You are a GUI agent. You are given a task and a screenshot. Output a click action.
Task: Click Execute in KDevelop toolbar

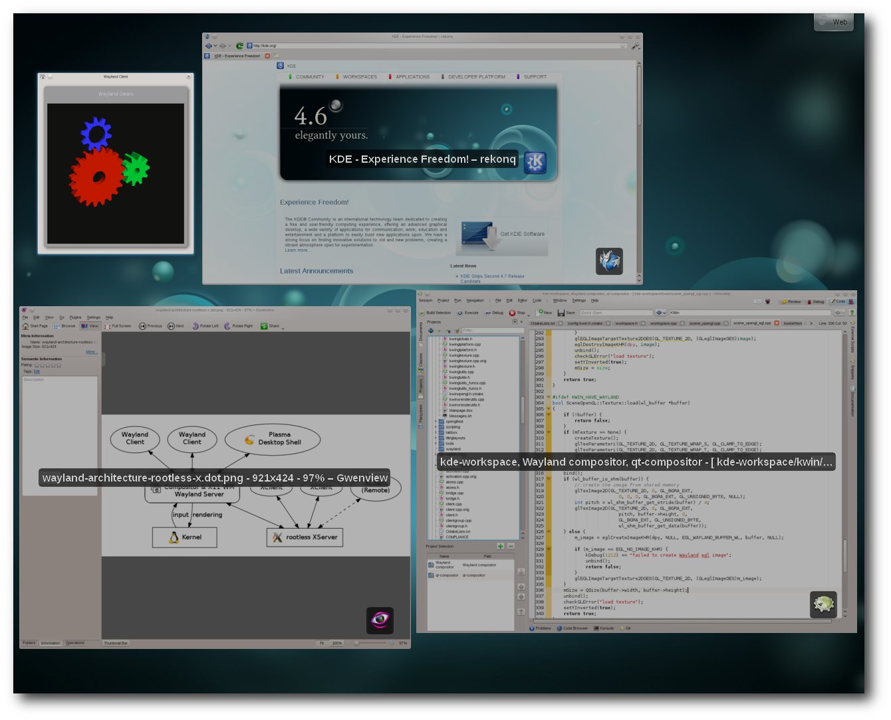click(467, 312)
